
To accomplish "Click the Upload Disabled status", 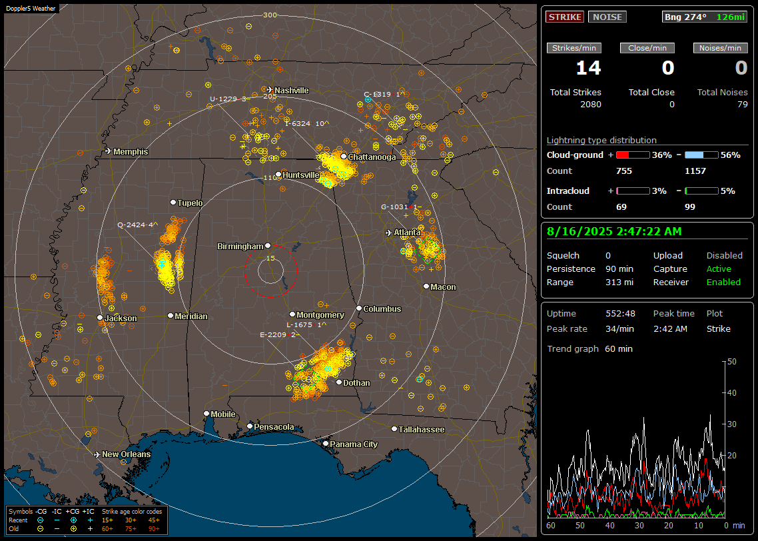I will pos(724,256).
